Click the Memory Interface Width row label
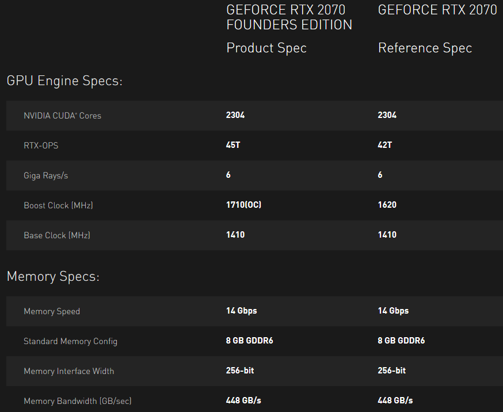 tap(68, 371)
